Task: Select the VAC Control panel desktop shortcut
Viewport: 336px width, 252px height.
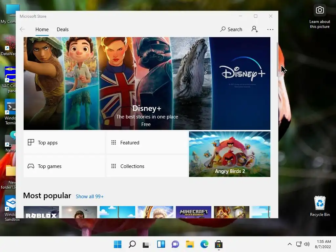Action: (x=9, y=80)
